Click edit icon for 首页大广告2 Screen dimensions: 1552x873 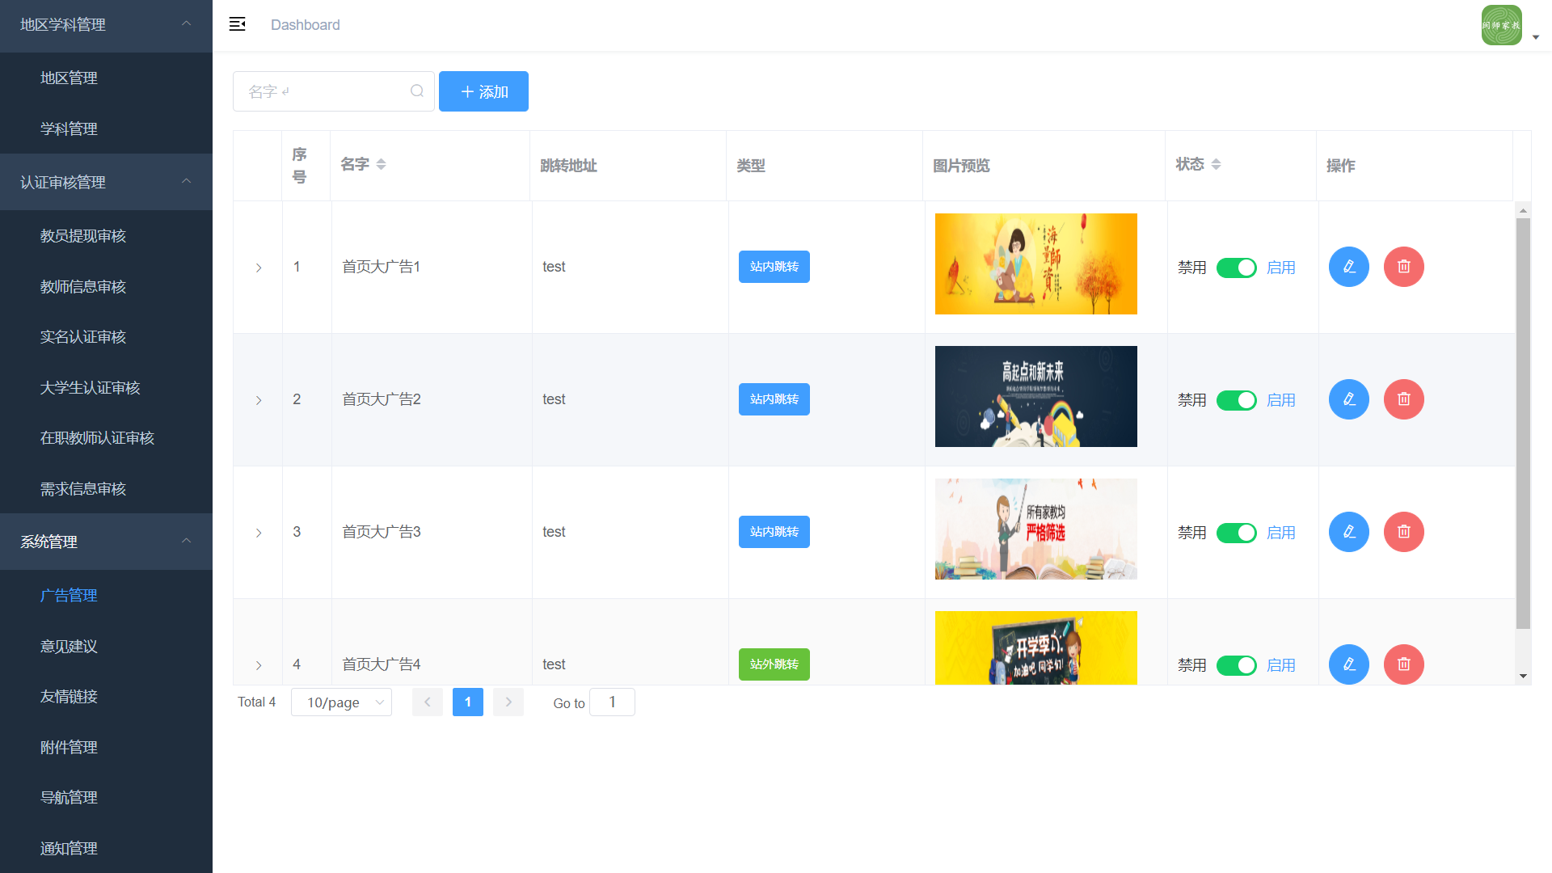point(1348,399)
